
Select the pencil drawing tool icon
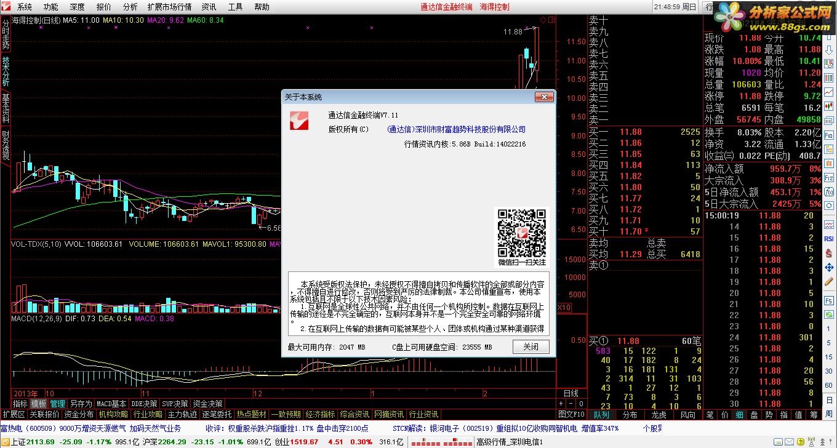click(828, 281)
